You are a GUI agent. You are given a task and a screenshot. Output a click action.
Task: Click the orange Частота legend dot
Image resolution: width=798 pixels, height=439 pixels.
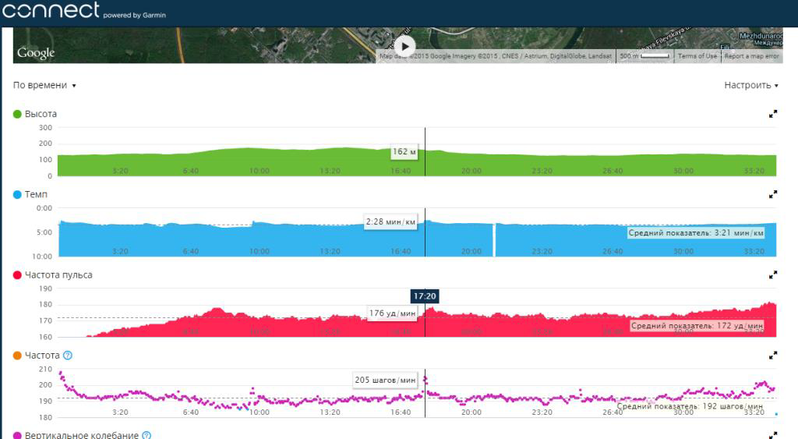coord(17,356)
